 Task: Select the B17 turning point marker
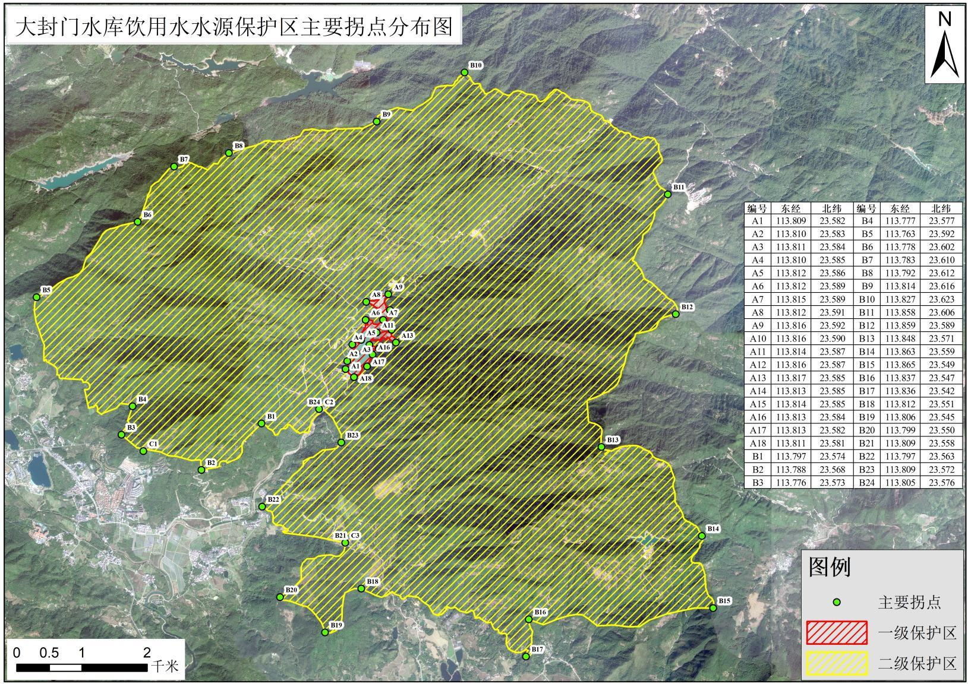[526, 657]
